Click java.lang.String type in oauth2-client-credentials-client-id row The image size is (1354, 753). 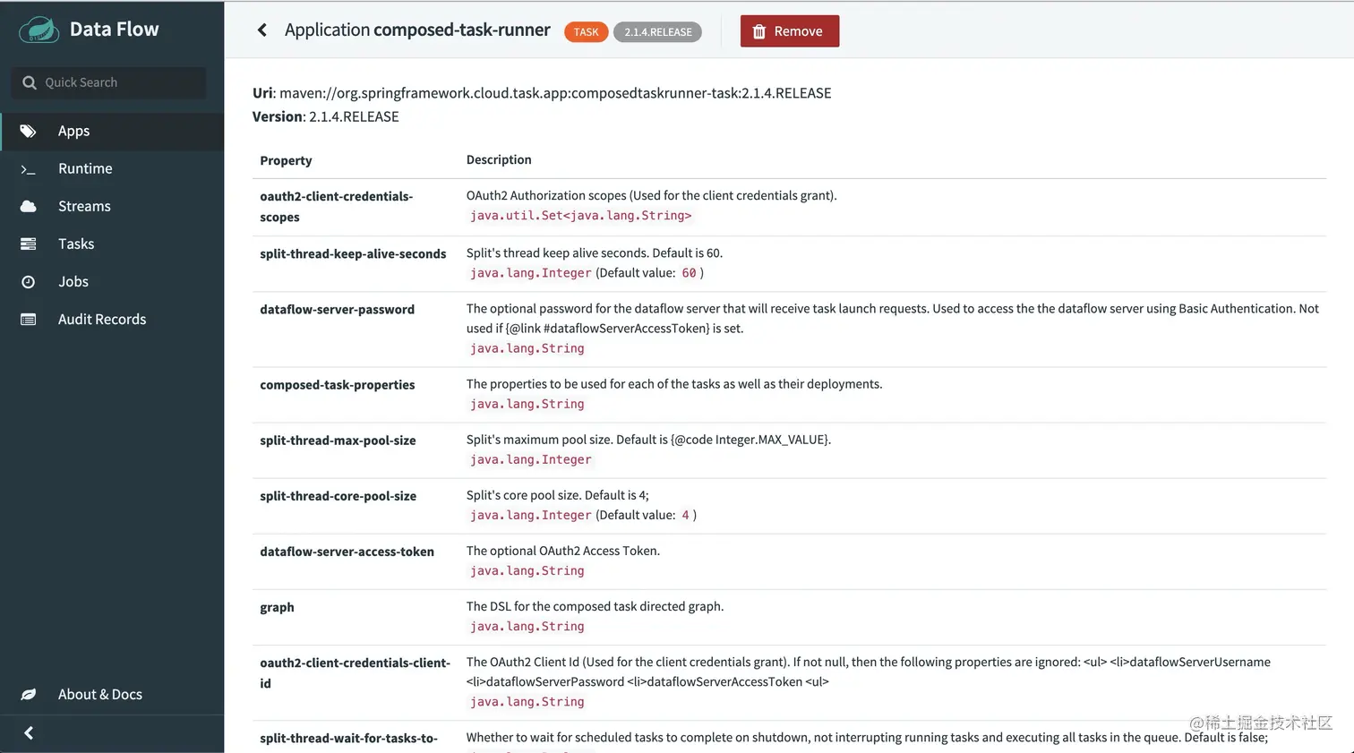pos(527,702)
